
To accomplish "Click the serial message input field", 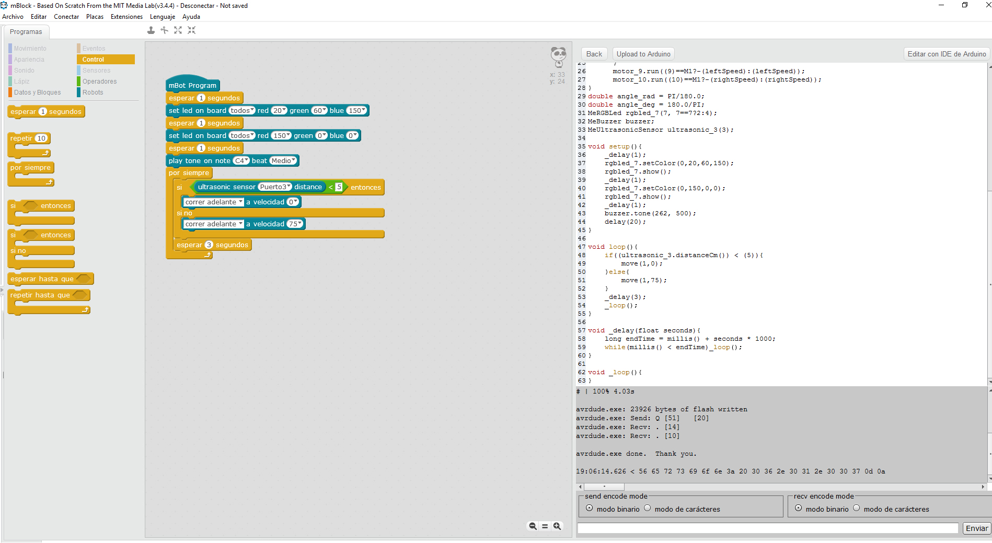I will [x=768, y=528].
